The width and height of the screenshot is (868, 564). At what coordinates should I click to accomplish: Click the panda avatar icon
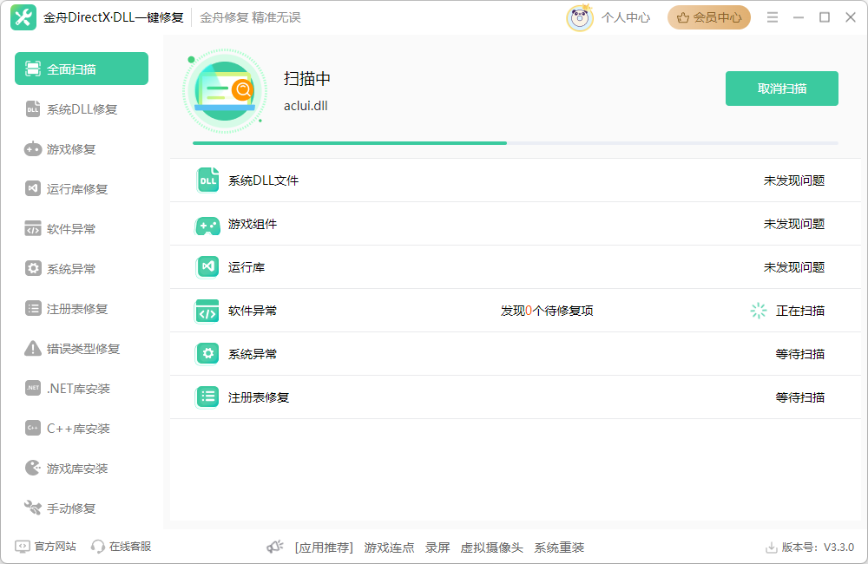580,17
